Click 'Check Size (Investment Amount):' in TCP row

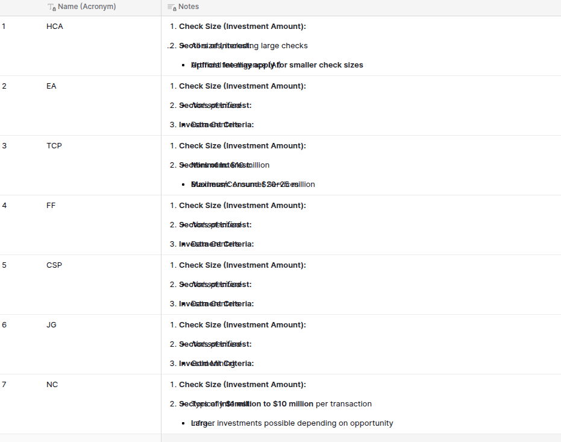point(242,146)
